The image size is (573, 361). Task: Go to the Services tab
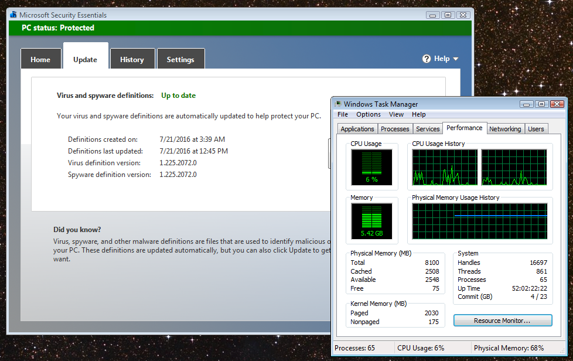[x=428, y=129]
